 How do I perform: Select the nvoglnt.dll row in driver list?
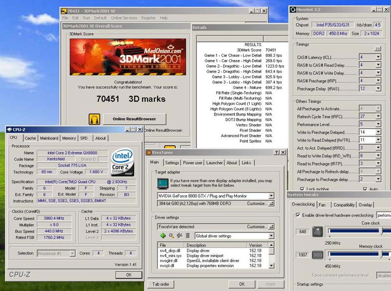coord(213,260)
